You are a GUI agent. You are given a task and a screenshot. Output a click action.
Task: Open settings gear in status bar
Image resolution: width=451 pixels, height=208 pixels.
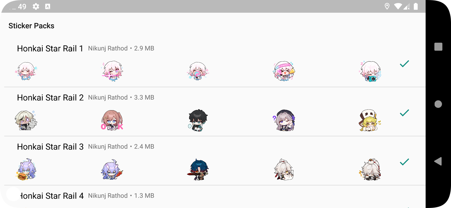point(36,6)
